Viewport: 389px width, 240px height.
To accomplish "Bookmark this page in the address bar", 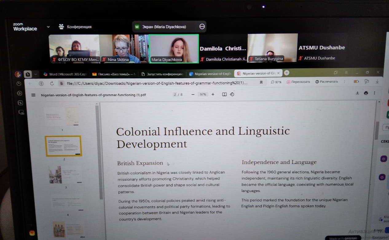I will pos(261,82).
